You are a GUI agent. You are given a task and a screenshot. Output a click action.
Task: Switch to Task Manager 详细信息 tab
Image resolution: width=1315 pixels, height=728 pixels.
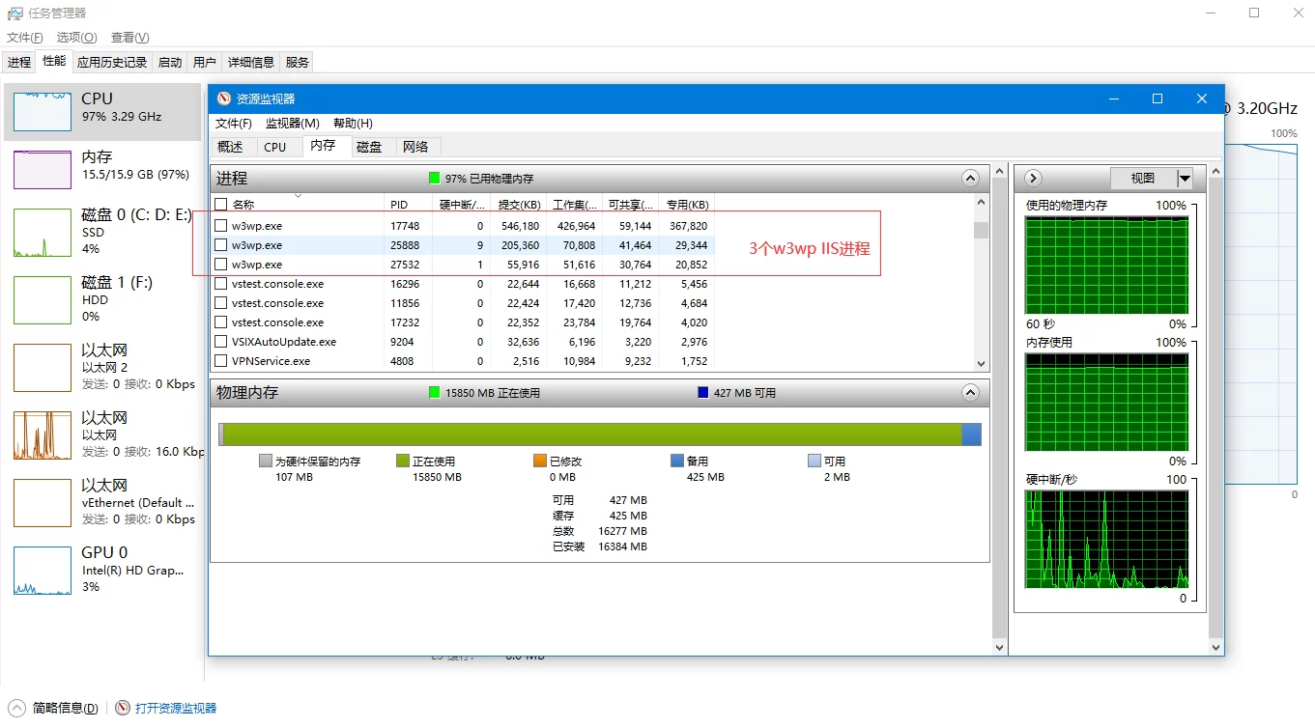[251, 63]
